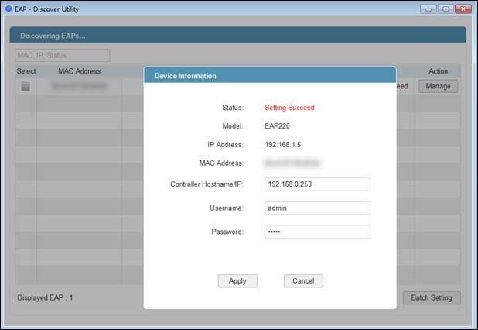Viewport: 478px width, 330px height.
Task: Click the model value "EAP220"
Action: pyautogui.click(x=277, y=126)
